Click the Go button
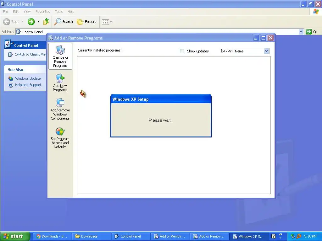The image size is (322, 241). tap(312, 32)
